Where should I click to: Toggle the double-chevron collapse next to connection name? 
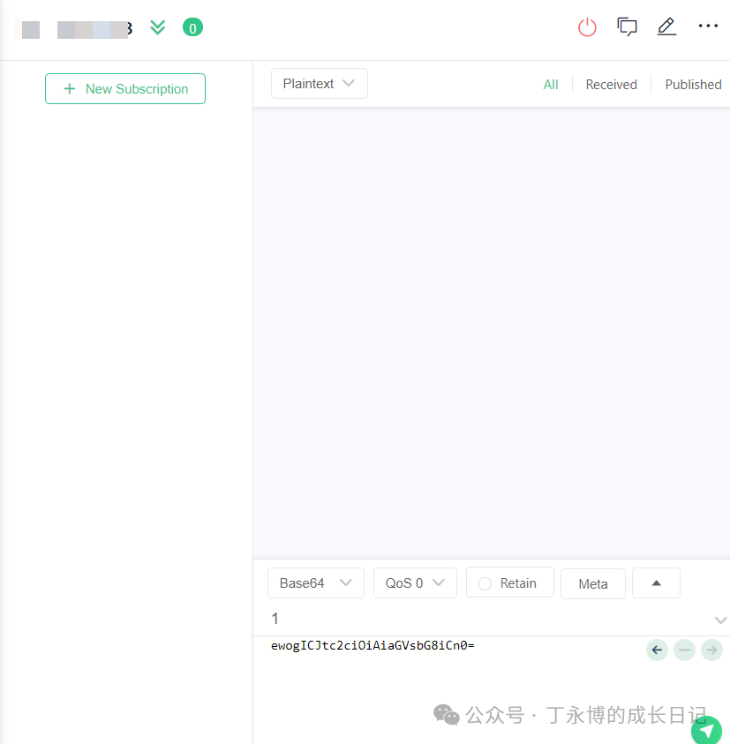point(157,27)
